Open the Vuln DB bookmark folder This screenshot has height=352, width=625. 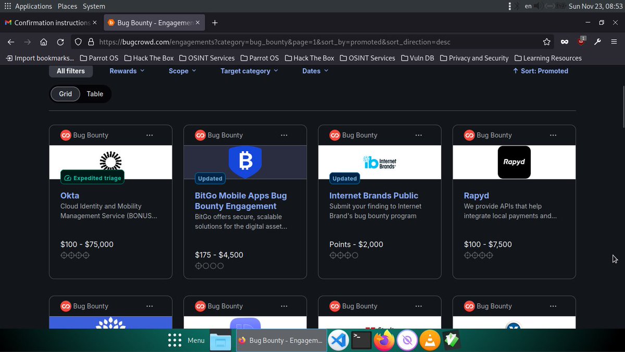click(x=417, y=58)
